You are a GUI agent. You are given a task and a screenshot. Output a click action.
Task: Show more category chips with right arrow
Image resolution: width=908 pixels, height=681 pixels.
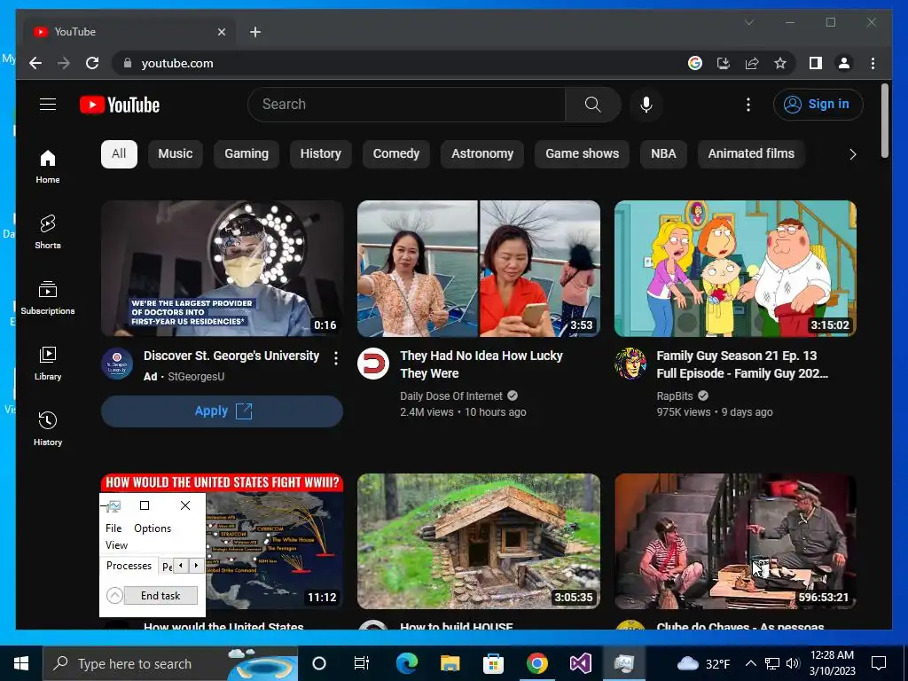(852, 154)
